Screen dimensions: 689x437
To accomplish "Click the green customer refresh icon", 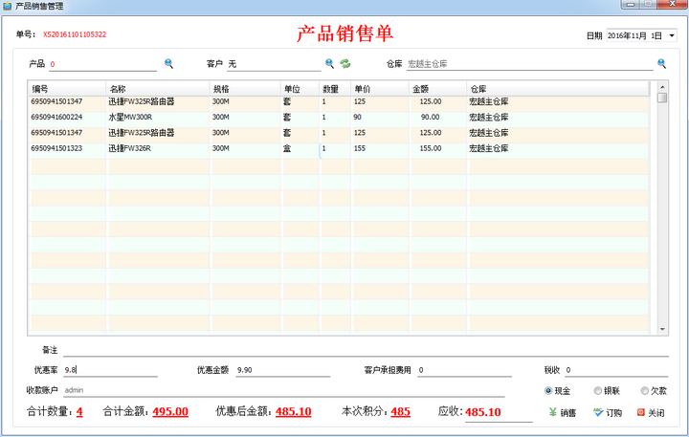I will (345, 64).
